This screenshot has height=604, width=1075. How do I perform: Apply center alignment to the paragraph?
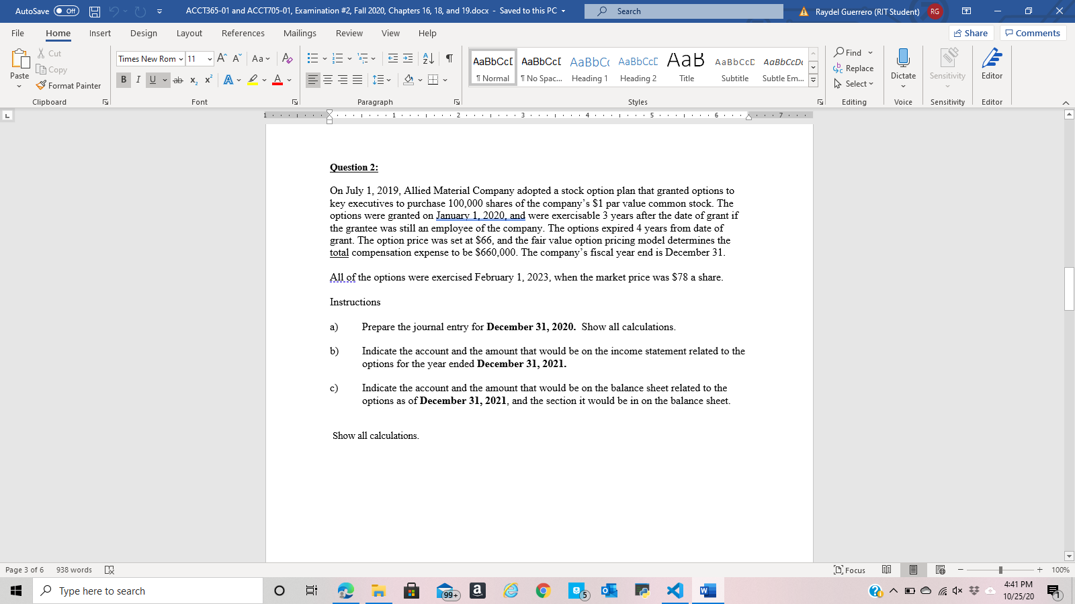[x=327, y=80]
